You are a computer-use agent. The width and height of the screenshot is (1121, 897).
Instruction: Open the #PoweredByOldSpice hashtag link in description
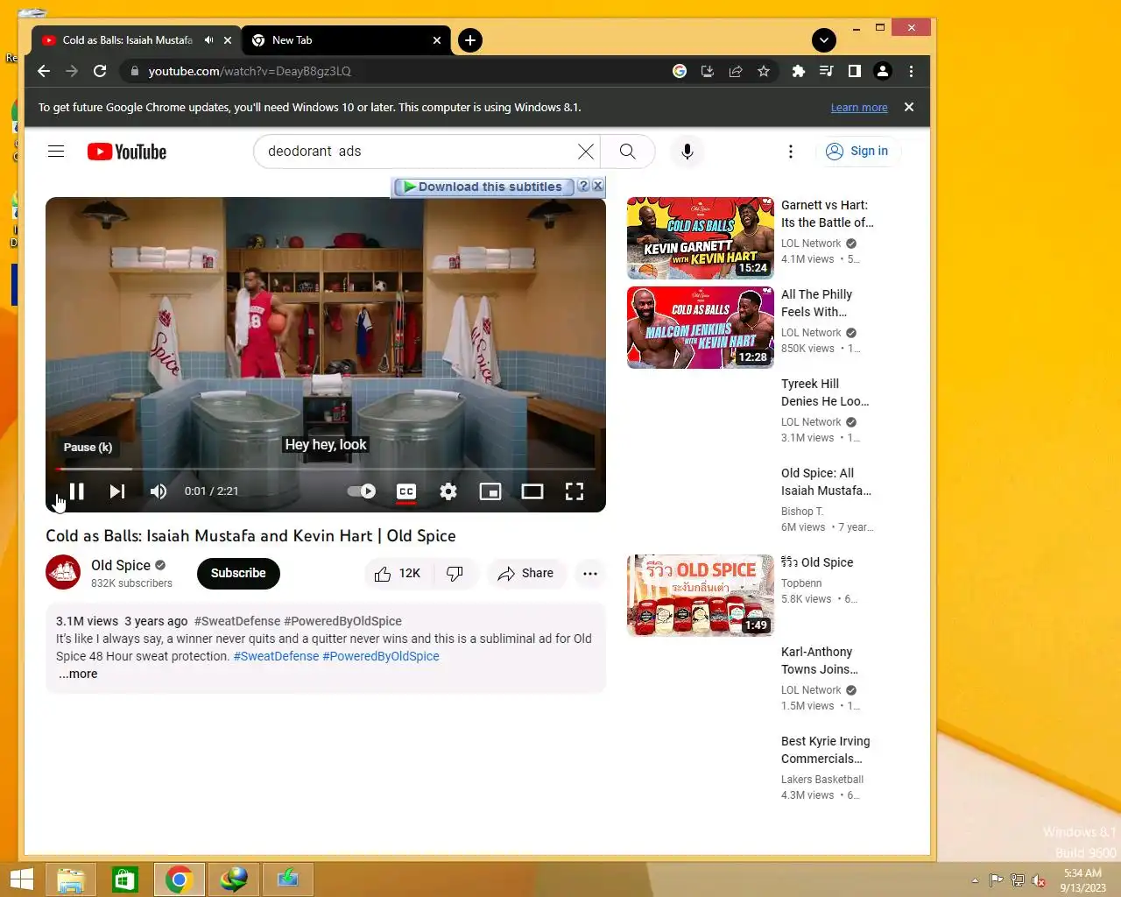tap(381, 656)
